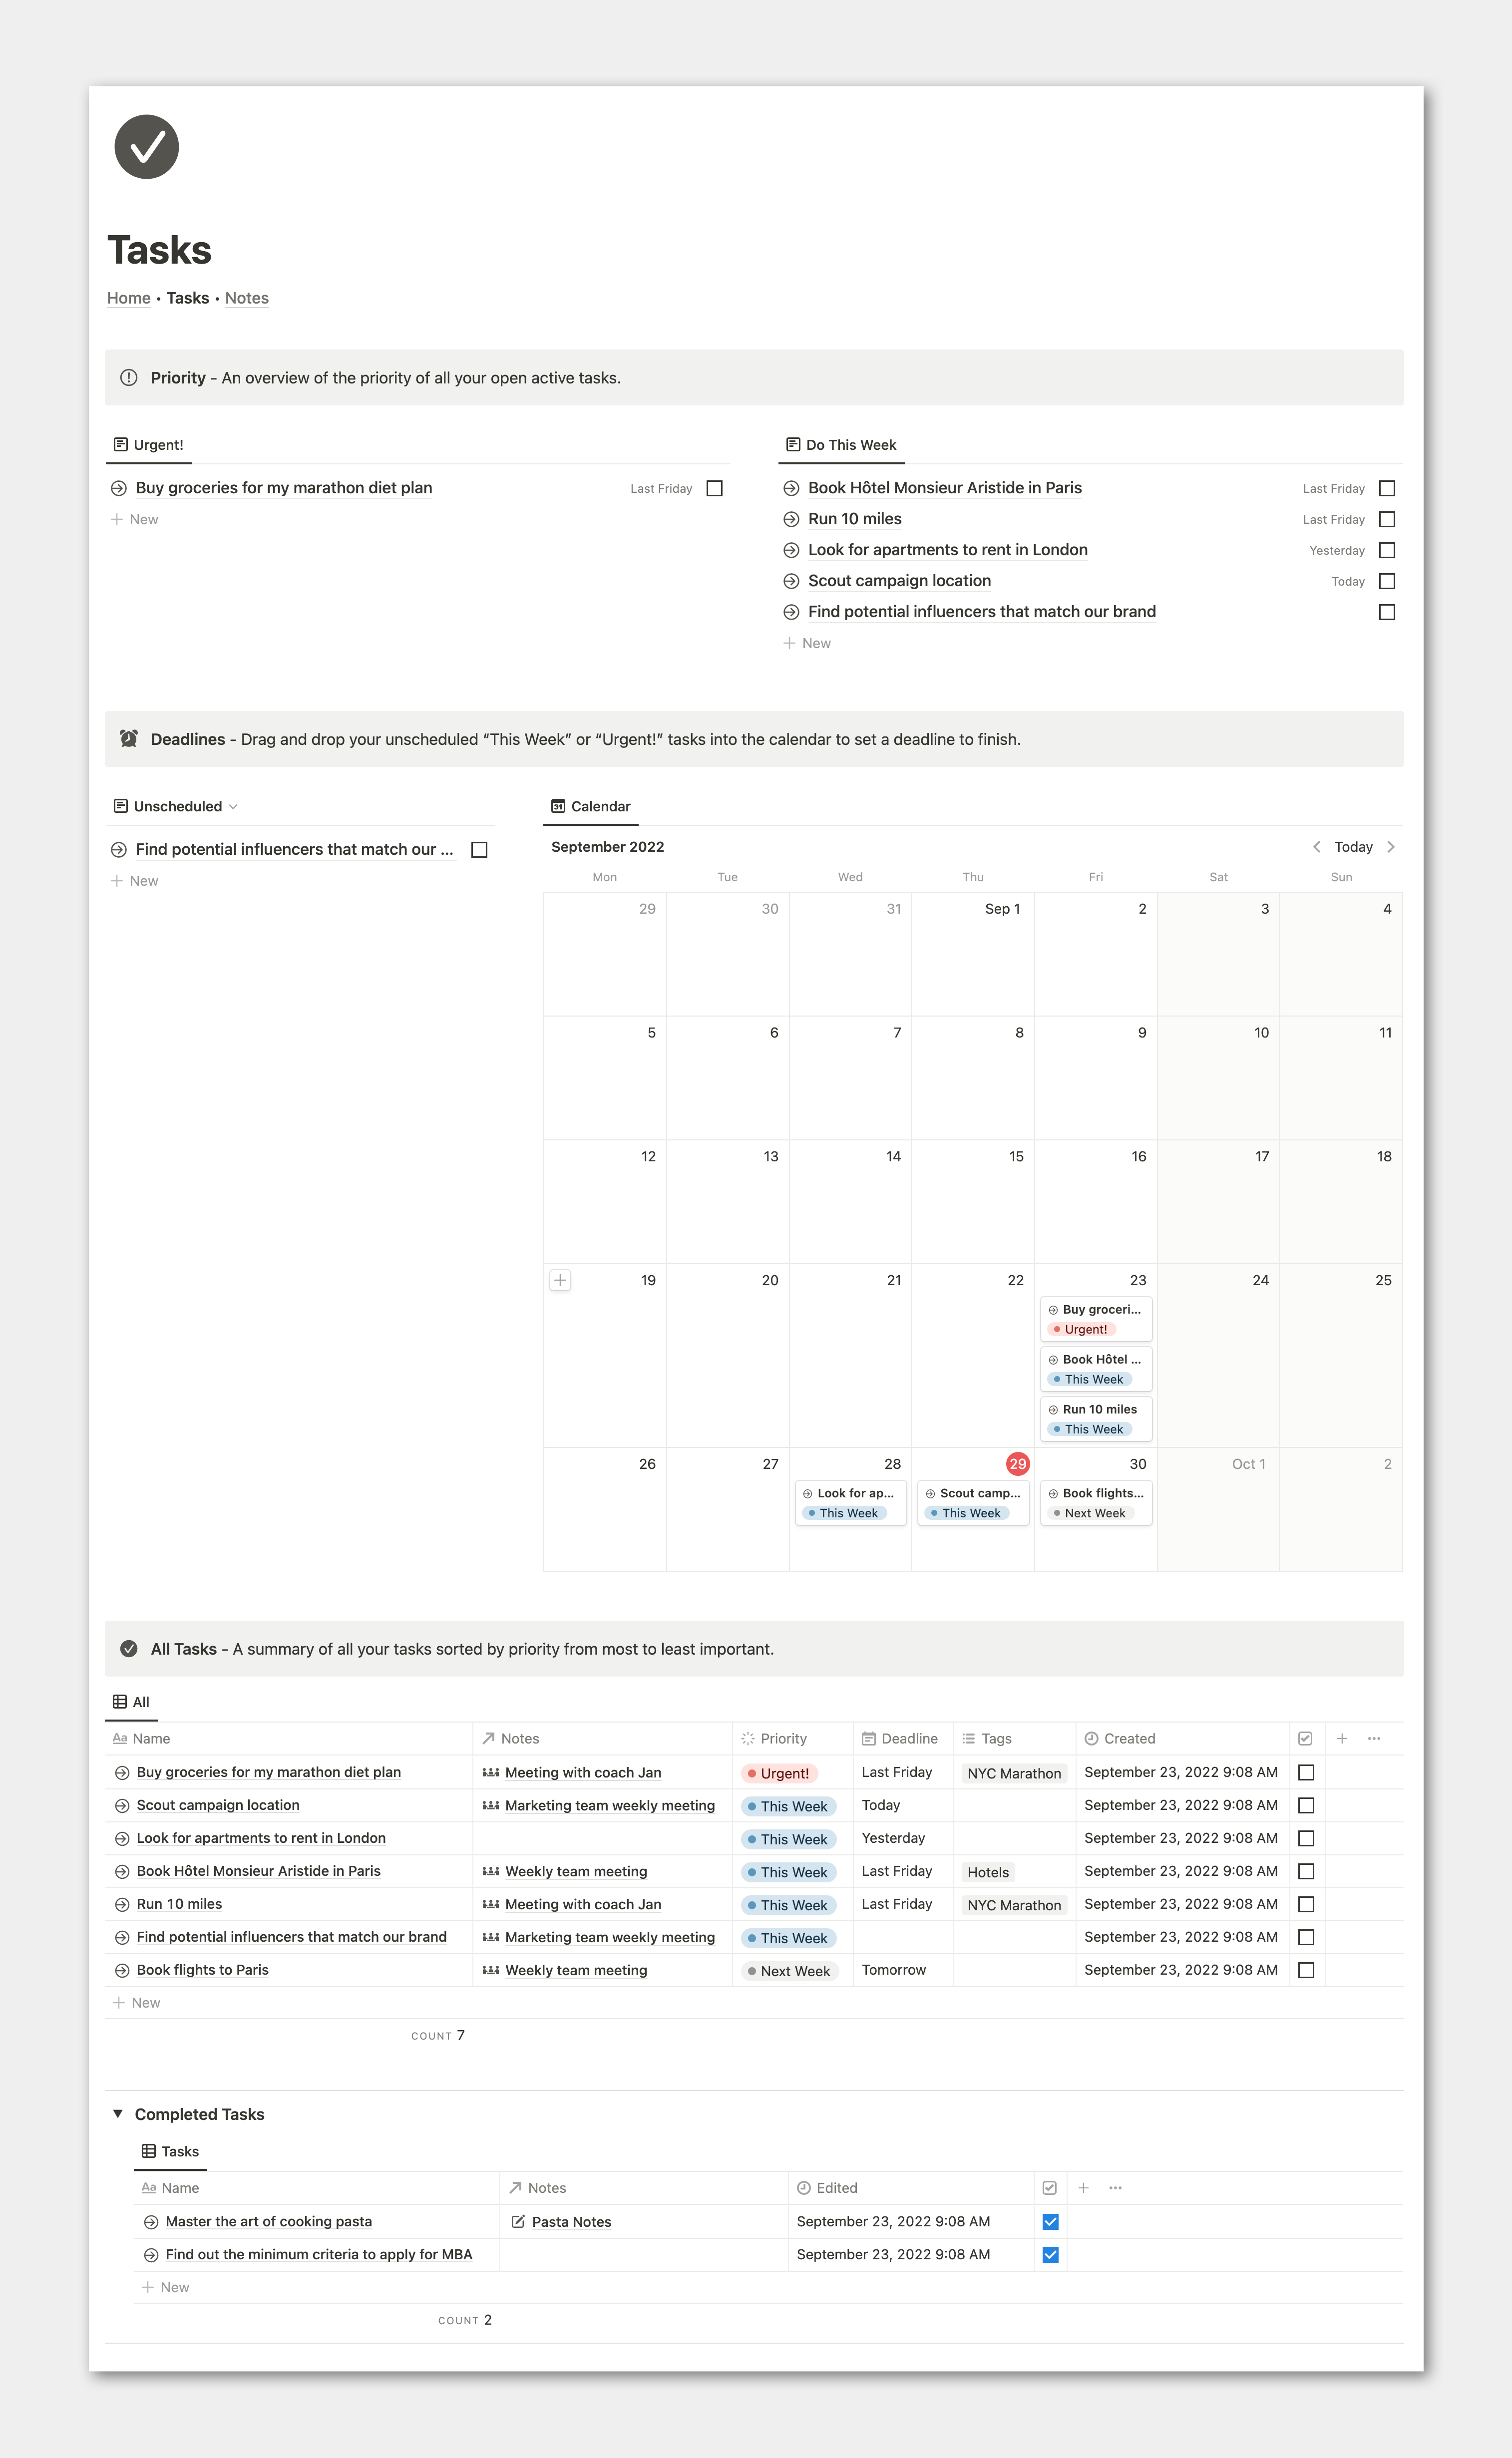
Task: Click the alarm clock icon next to Deadlines
Action: coord(129,739)
